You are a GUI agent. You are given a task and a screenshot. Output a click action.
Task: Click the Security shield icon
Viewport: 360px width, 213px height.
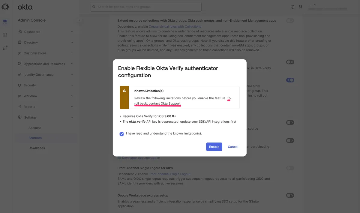click(20, 85)
